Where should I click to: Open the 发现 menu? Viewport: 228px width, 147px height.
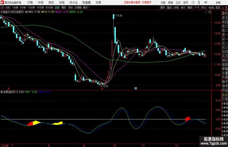62,2
